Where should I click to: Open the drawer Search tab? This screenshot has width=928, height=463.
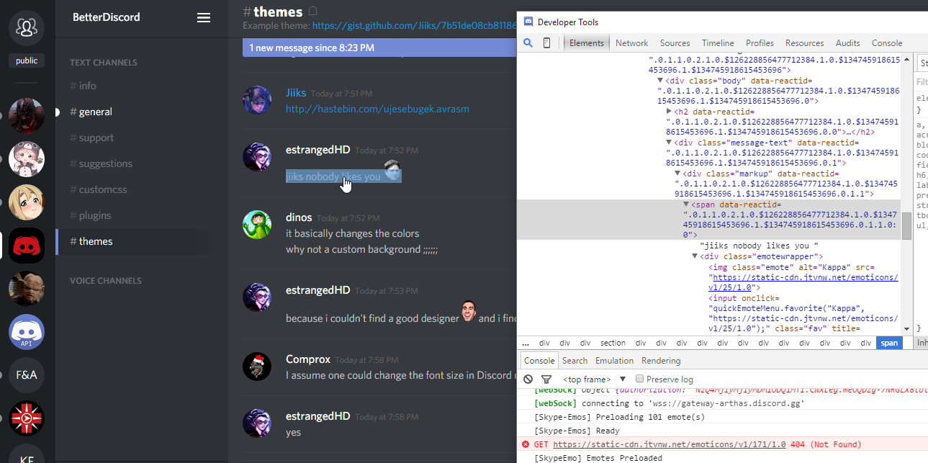575,360
